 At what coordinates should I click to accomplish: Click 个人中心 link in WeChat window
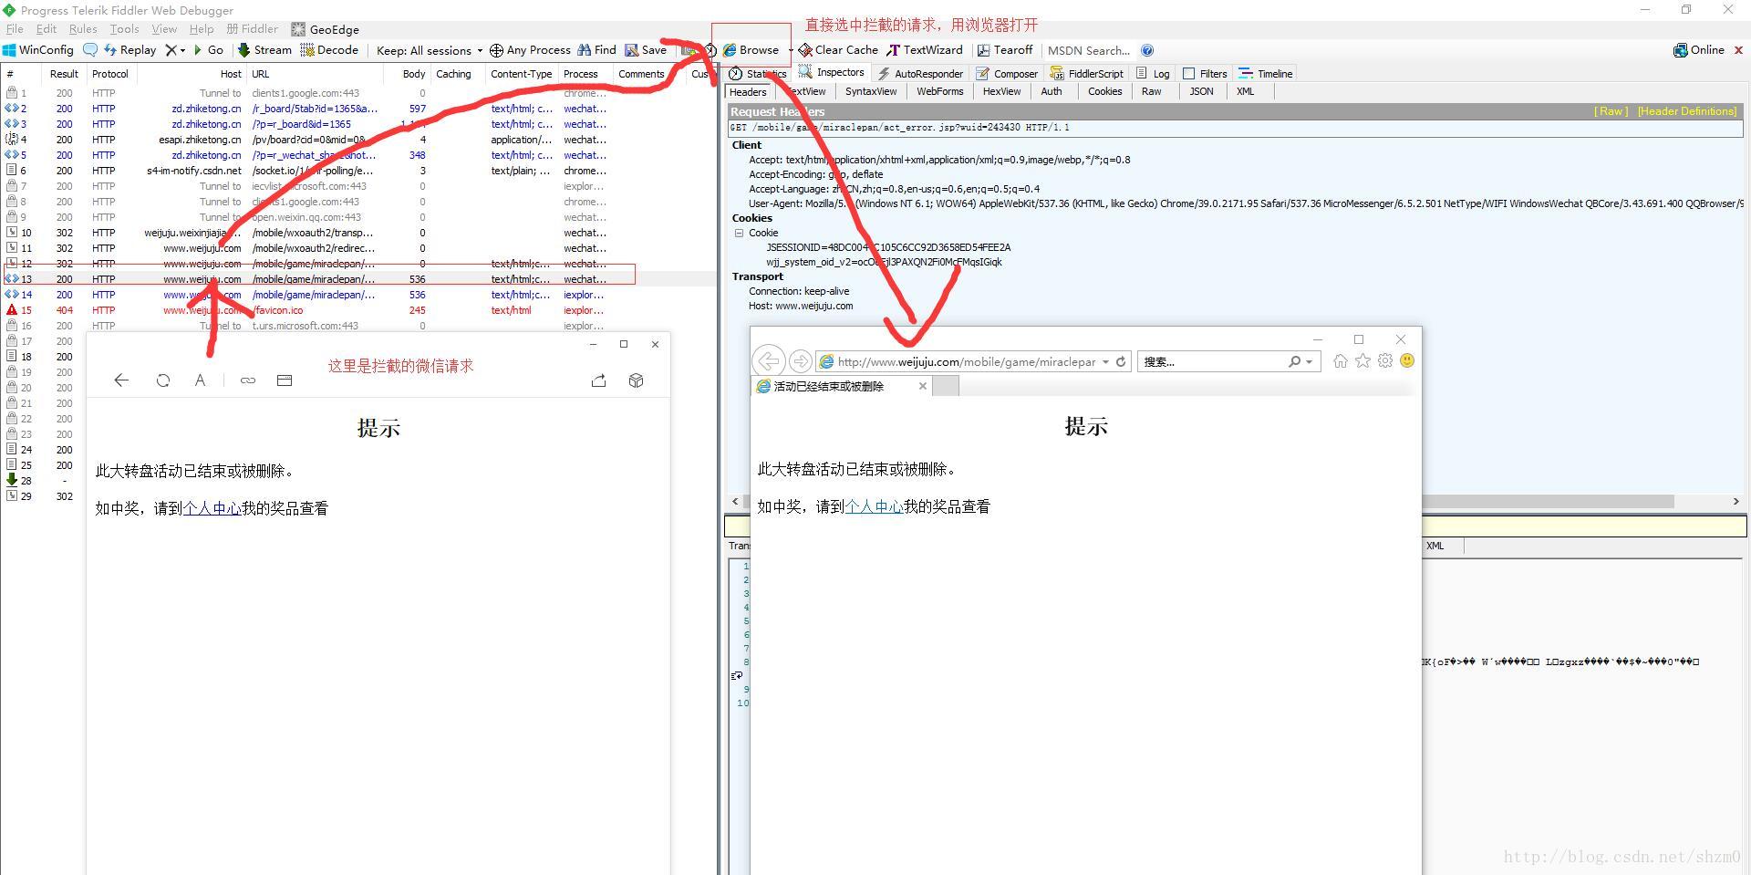(212, 508)
